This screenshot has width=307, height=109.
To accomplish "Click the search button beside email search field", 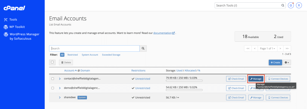I will (x=143, y=48).
